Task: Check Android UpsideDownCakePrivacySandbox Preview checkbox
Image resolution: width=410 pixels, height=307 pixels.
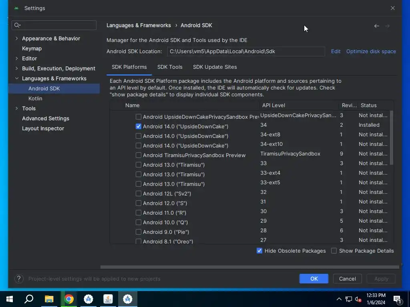Action: tap(138, 117)
